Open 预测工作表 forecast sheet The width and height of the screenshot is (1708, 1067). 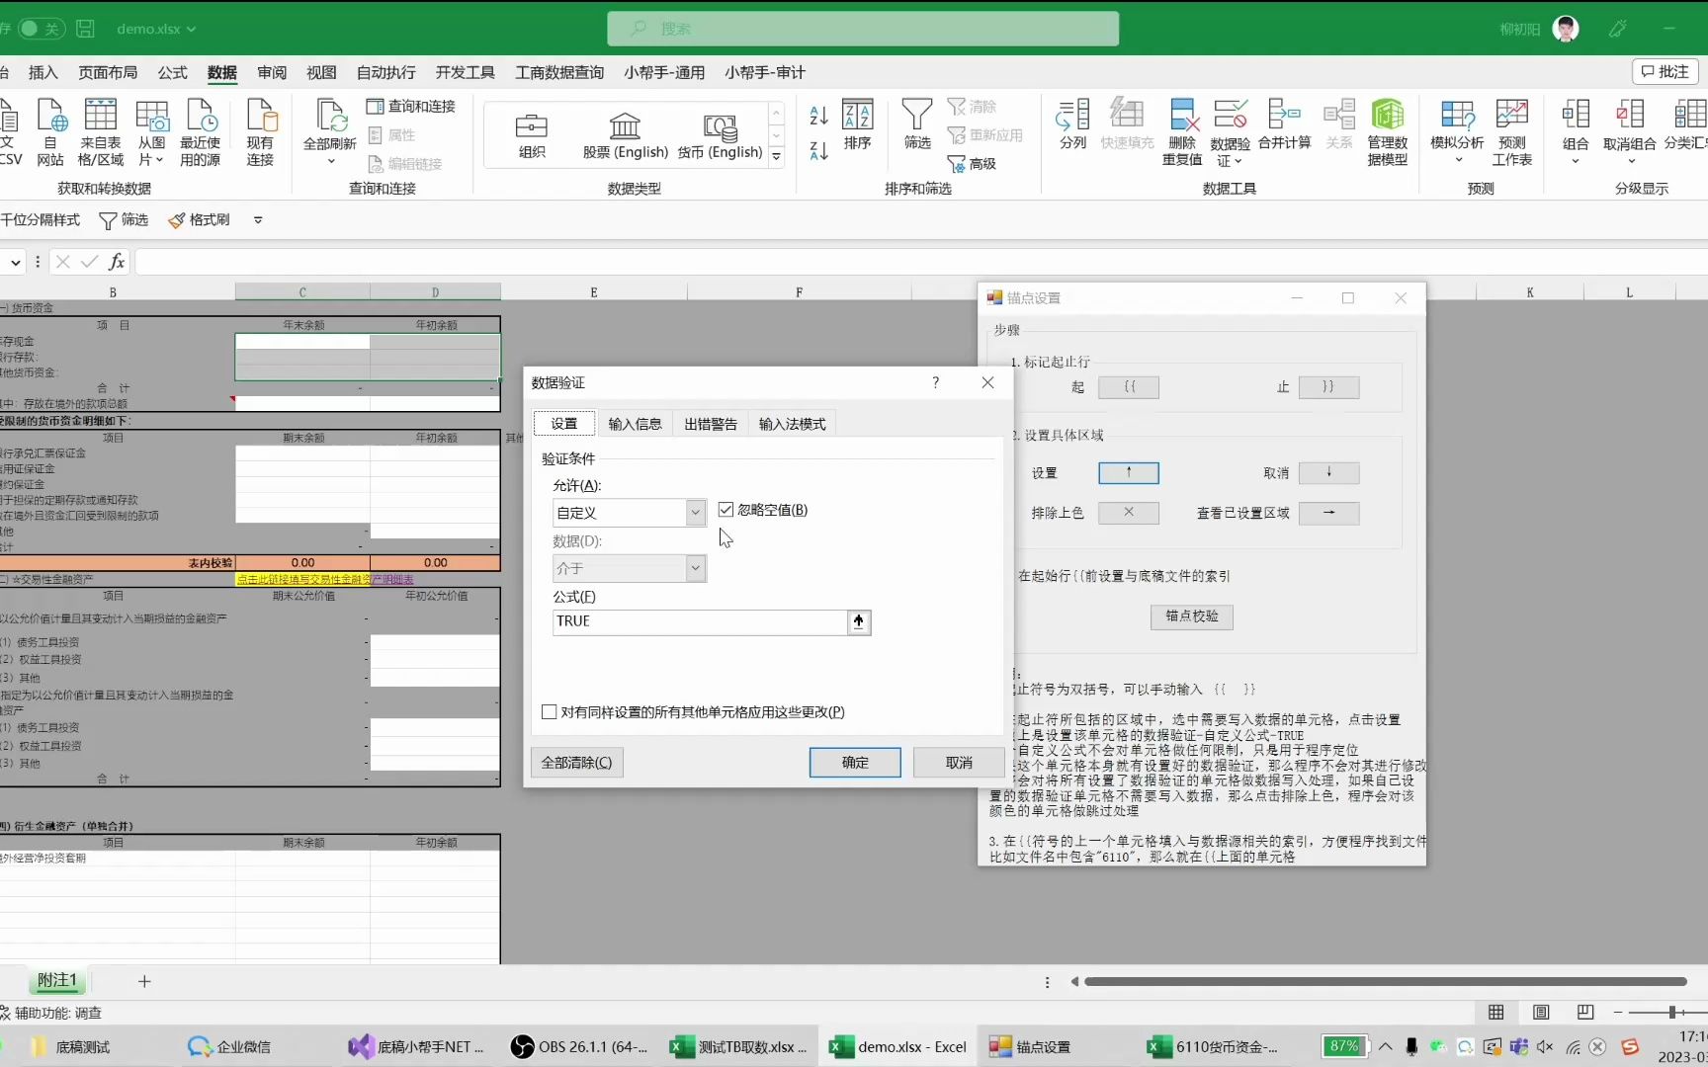tap(1511, 132)
